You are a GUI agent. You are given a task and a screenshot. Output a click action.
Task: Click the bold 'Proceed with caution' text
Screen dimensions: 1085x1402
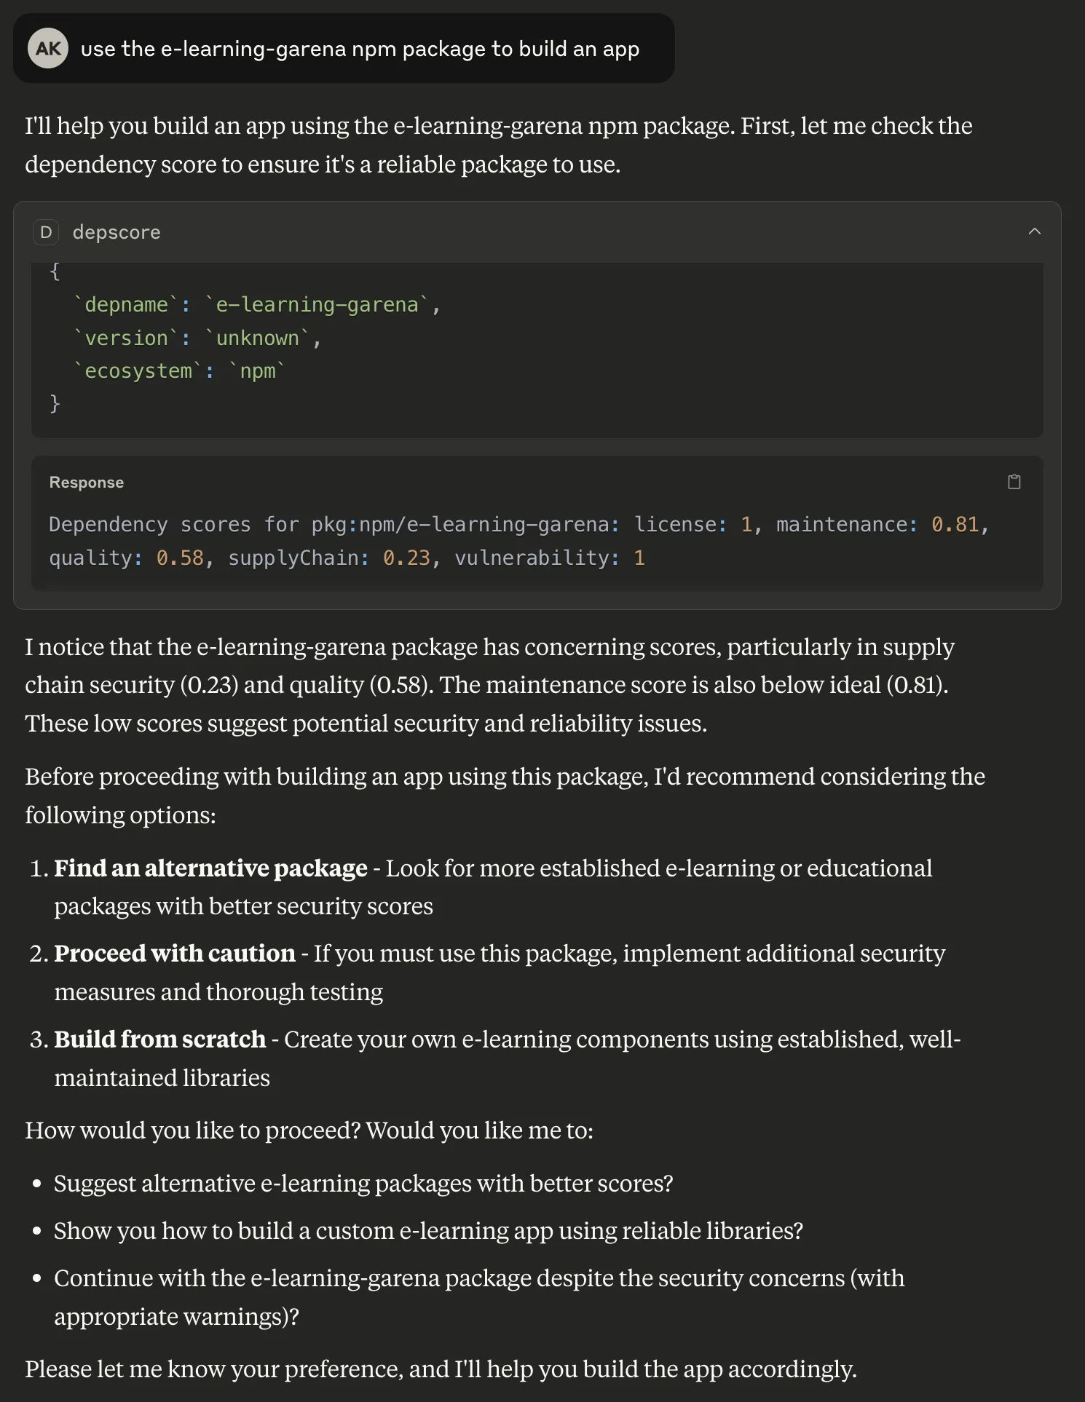(x=175, y=953)
